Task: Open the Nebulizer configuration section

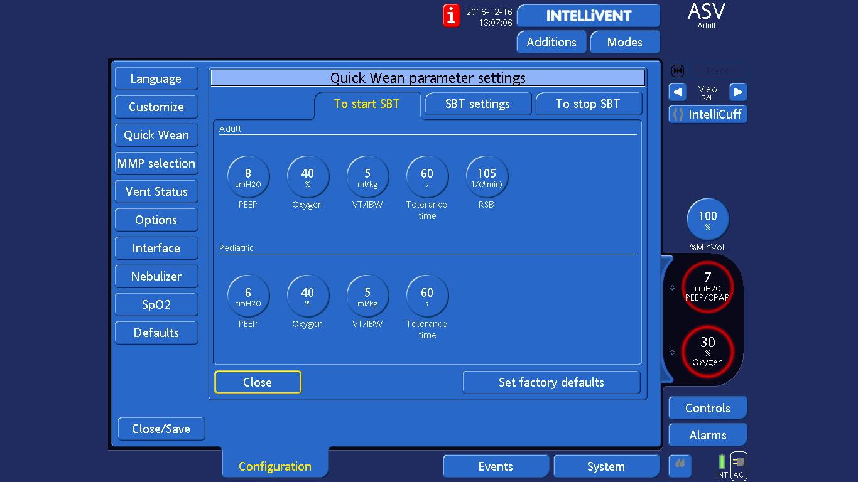Action: pyautogui.click(x=156, y=276)
